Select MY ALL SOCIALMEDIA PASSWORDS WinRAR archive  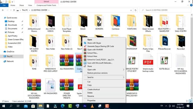[x=34, y=89]
